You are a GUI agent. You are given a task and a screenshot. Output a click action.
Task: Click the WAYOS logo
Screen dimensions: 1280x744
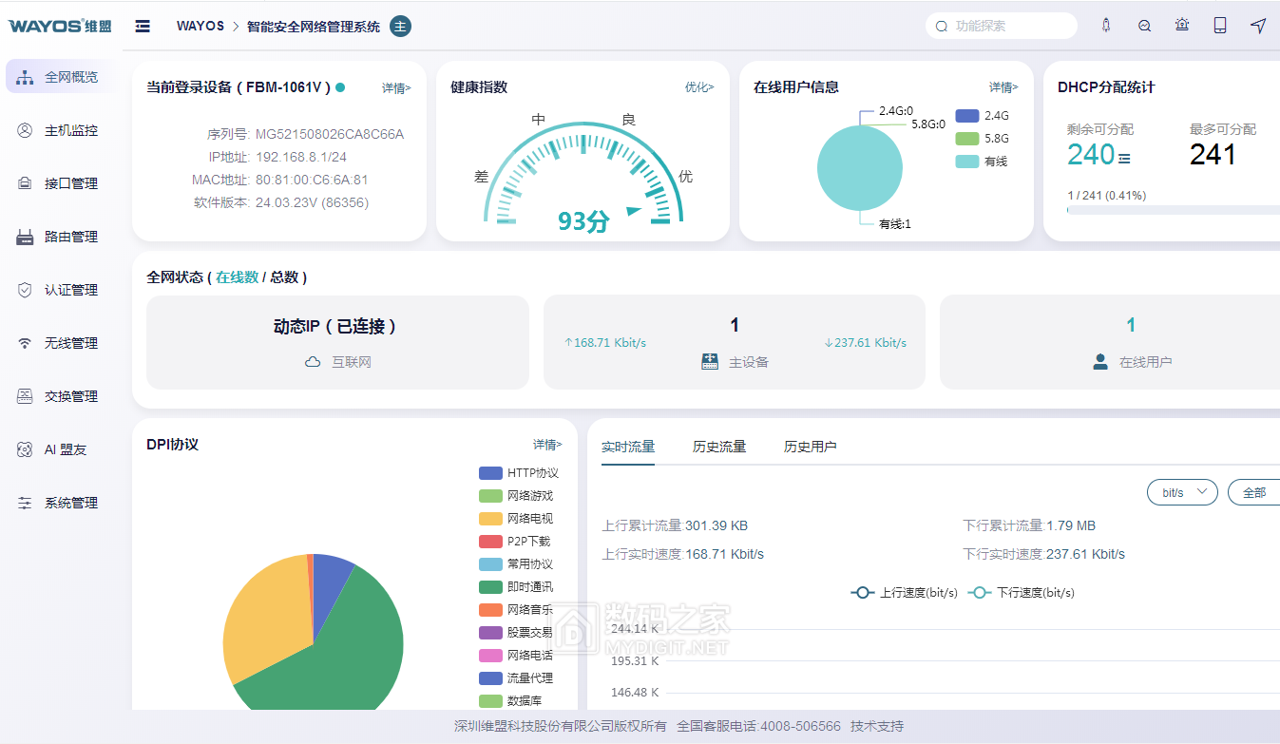[x=59, y=26]
